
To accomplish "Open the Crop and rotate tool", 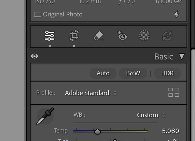I will click(x=74, y=35).
